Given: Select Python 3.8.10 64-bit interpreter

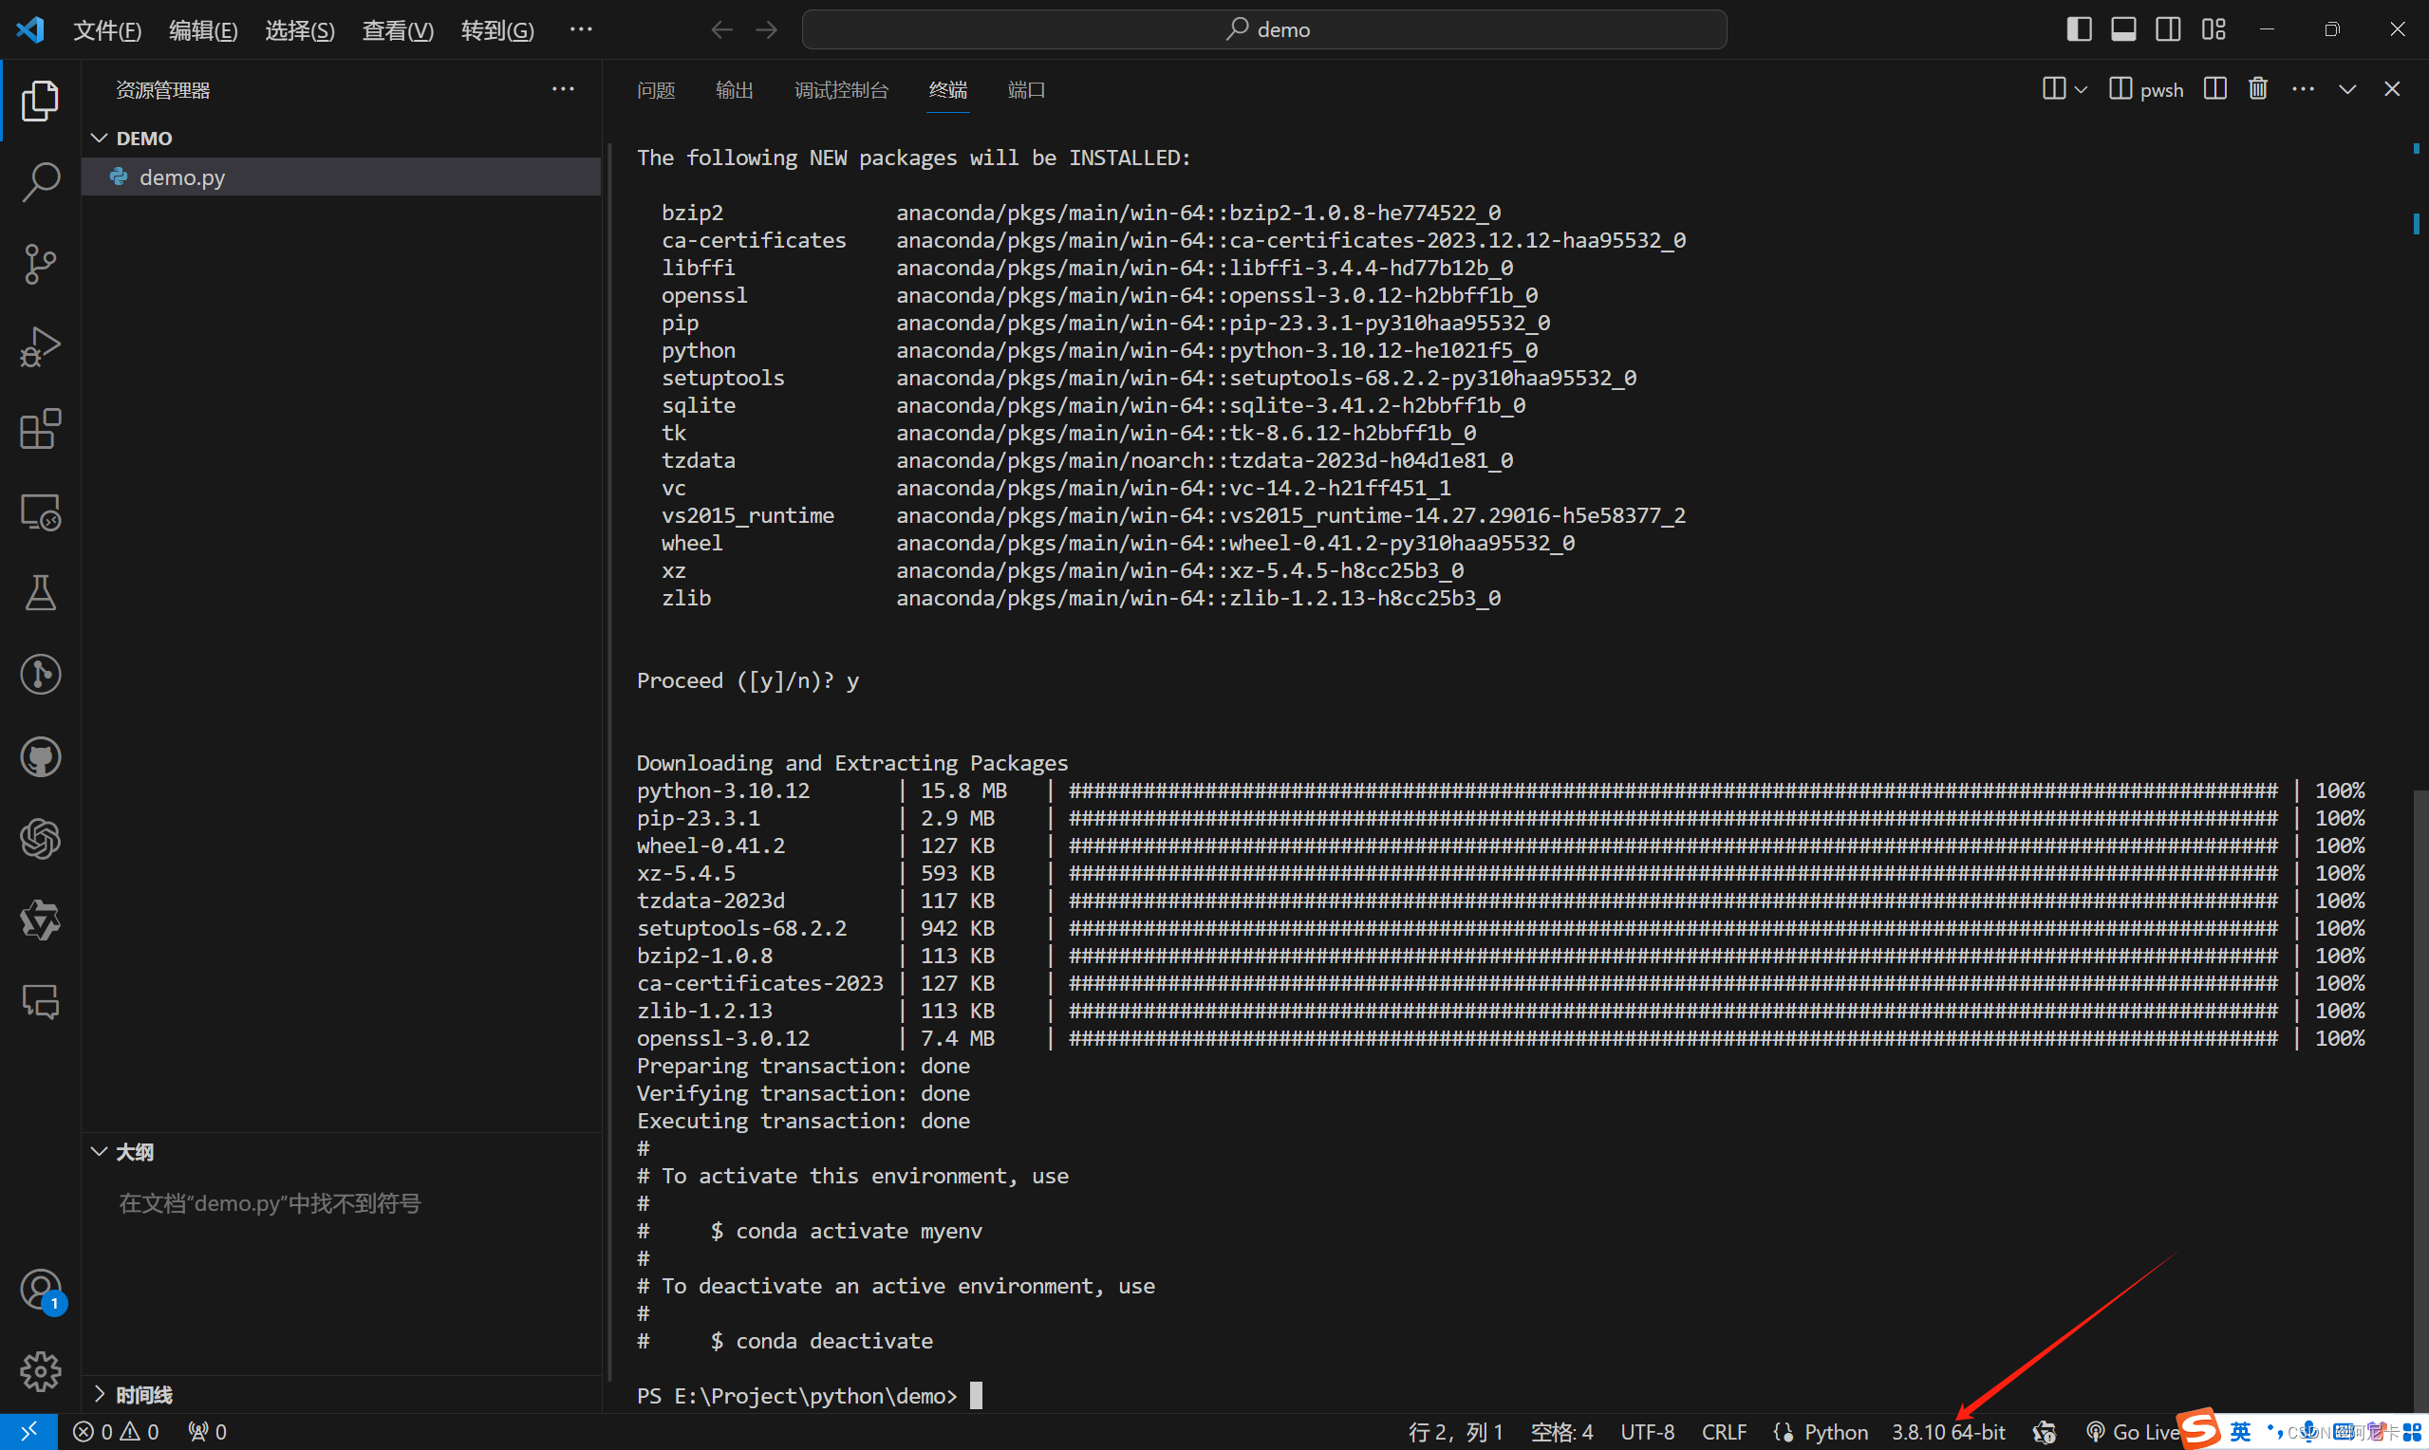Looking at the screenshot, I should (1949, 1431).
